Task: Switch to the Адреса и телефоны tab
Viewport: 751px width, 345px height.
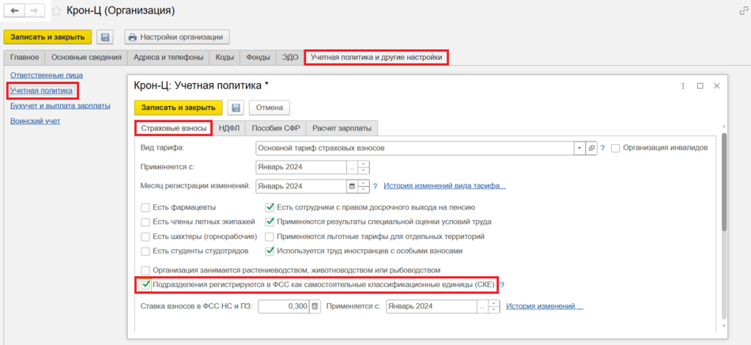Action: coord(169,58)
